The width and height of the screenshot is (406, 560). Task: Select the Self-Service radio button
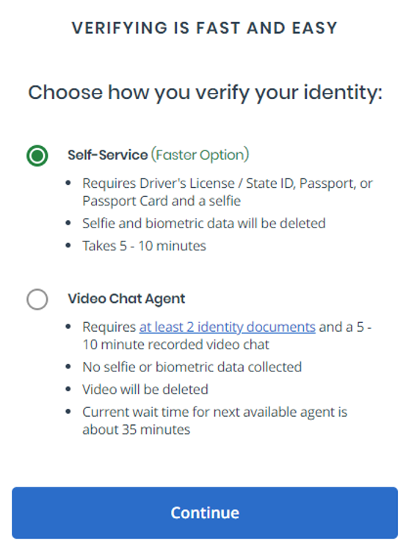pos(37,156)
